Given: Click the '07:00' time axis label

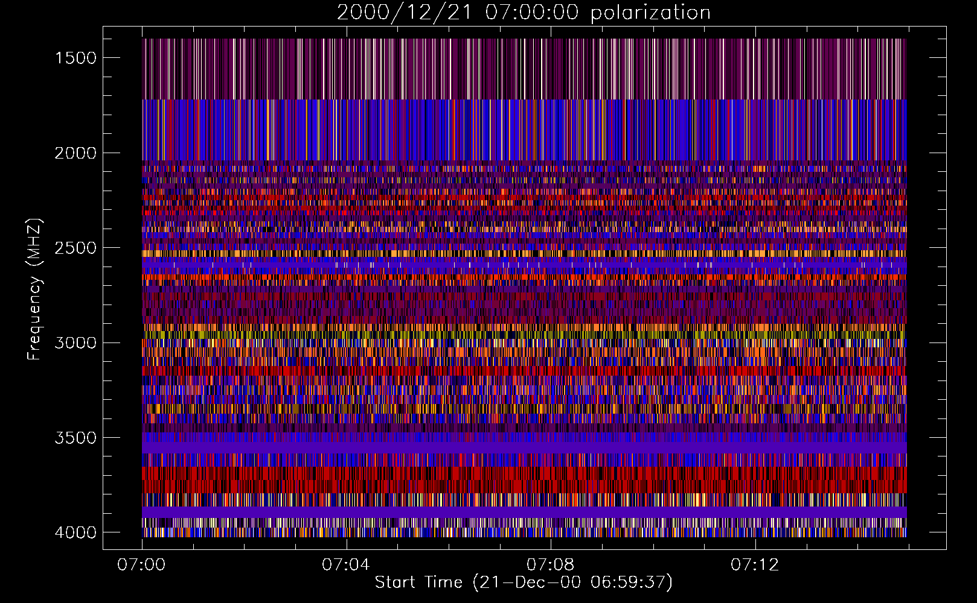Looking at the screenshot, I should pos(141,565).
